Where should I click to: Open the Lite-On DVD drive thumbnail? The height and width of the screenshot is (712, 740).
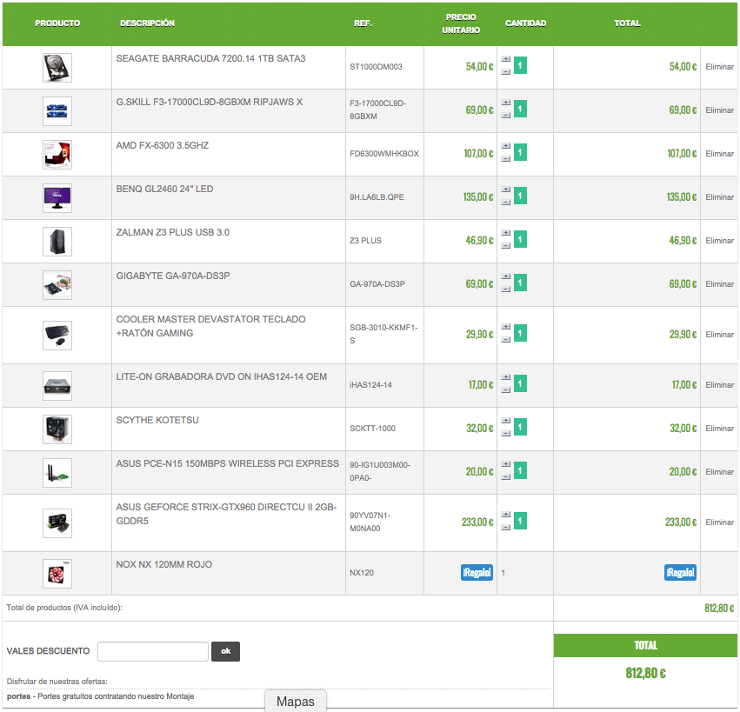(57, 385)
